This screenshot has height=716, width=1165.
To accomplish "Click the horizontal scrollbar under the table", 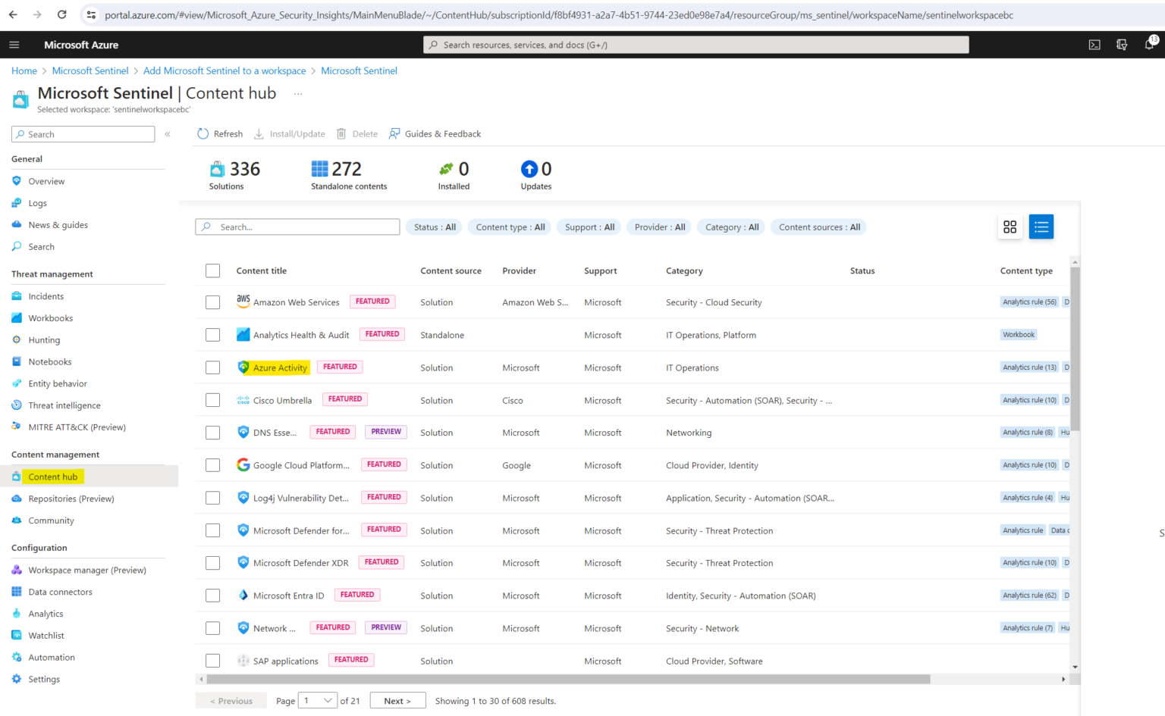I will pyautogui.click(x=568, y=679).
